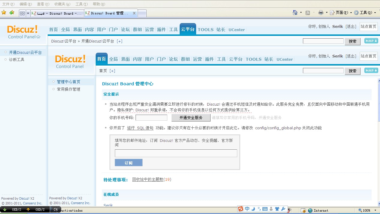Screen dimensions: 380x214
Task: Click the RSS feeds icon
Action: 308,13
